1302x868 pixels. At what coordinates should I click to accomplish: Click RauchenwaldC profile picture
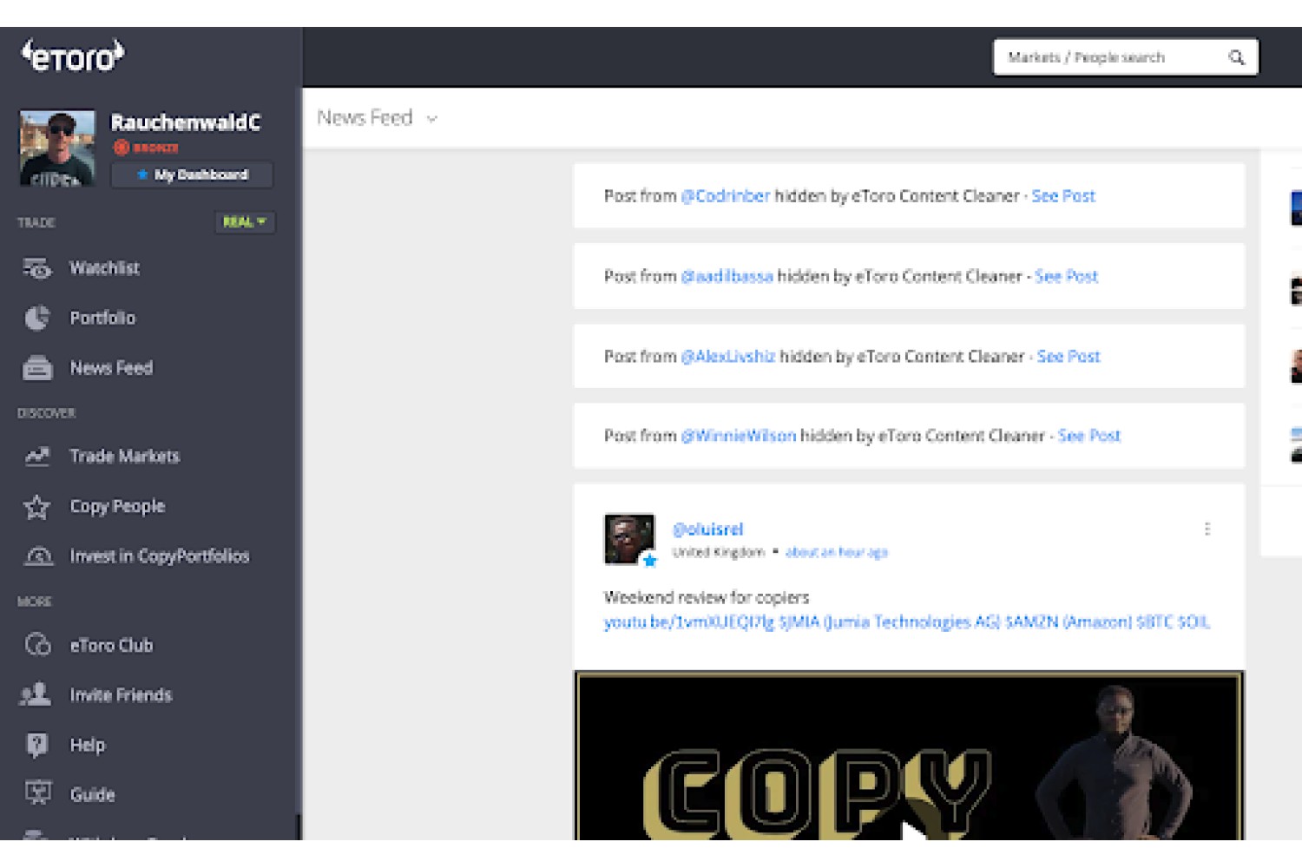[x=57, y=148]
